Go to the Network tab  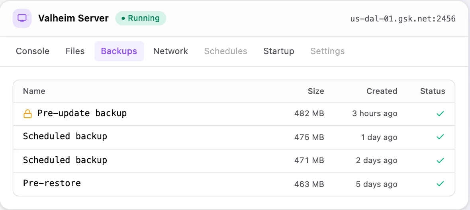tap(170, 51)
